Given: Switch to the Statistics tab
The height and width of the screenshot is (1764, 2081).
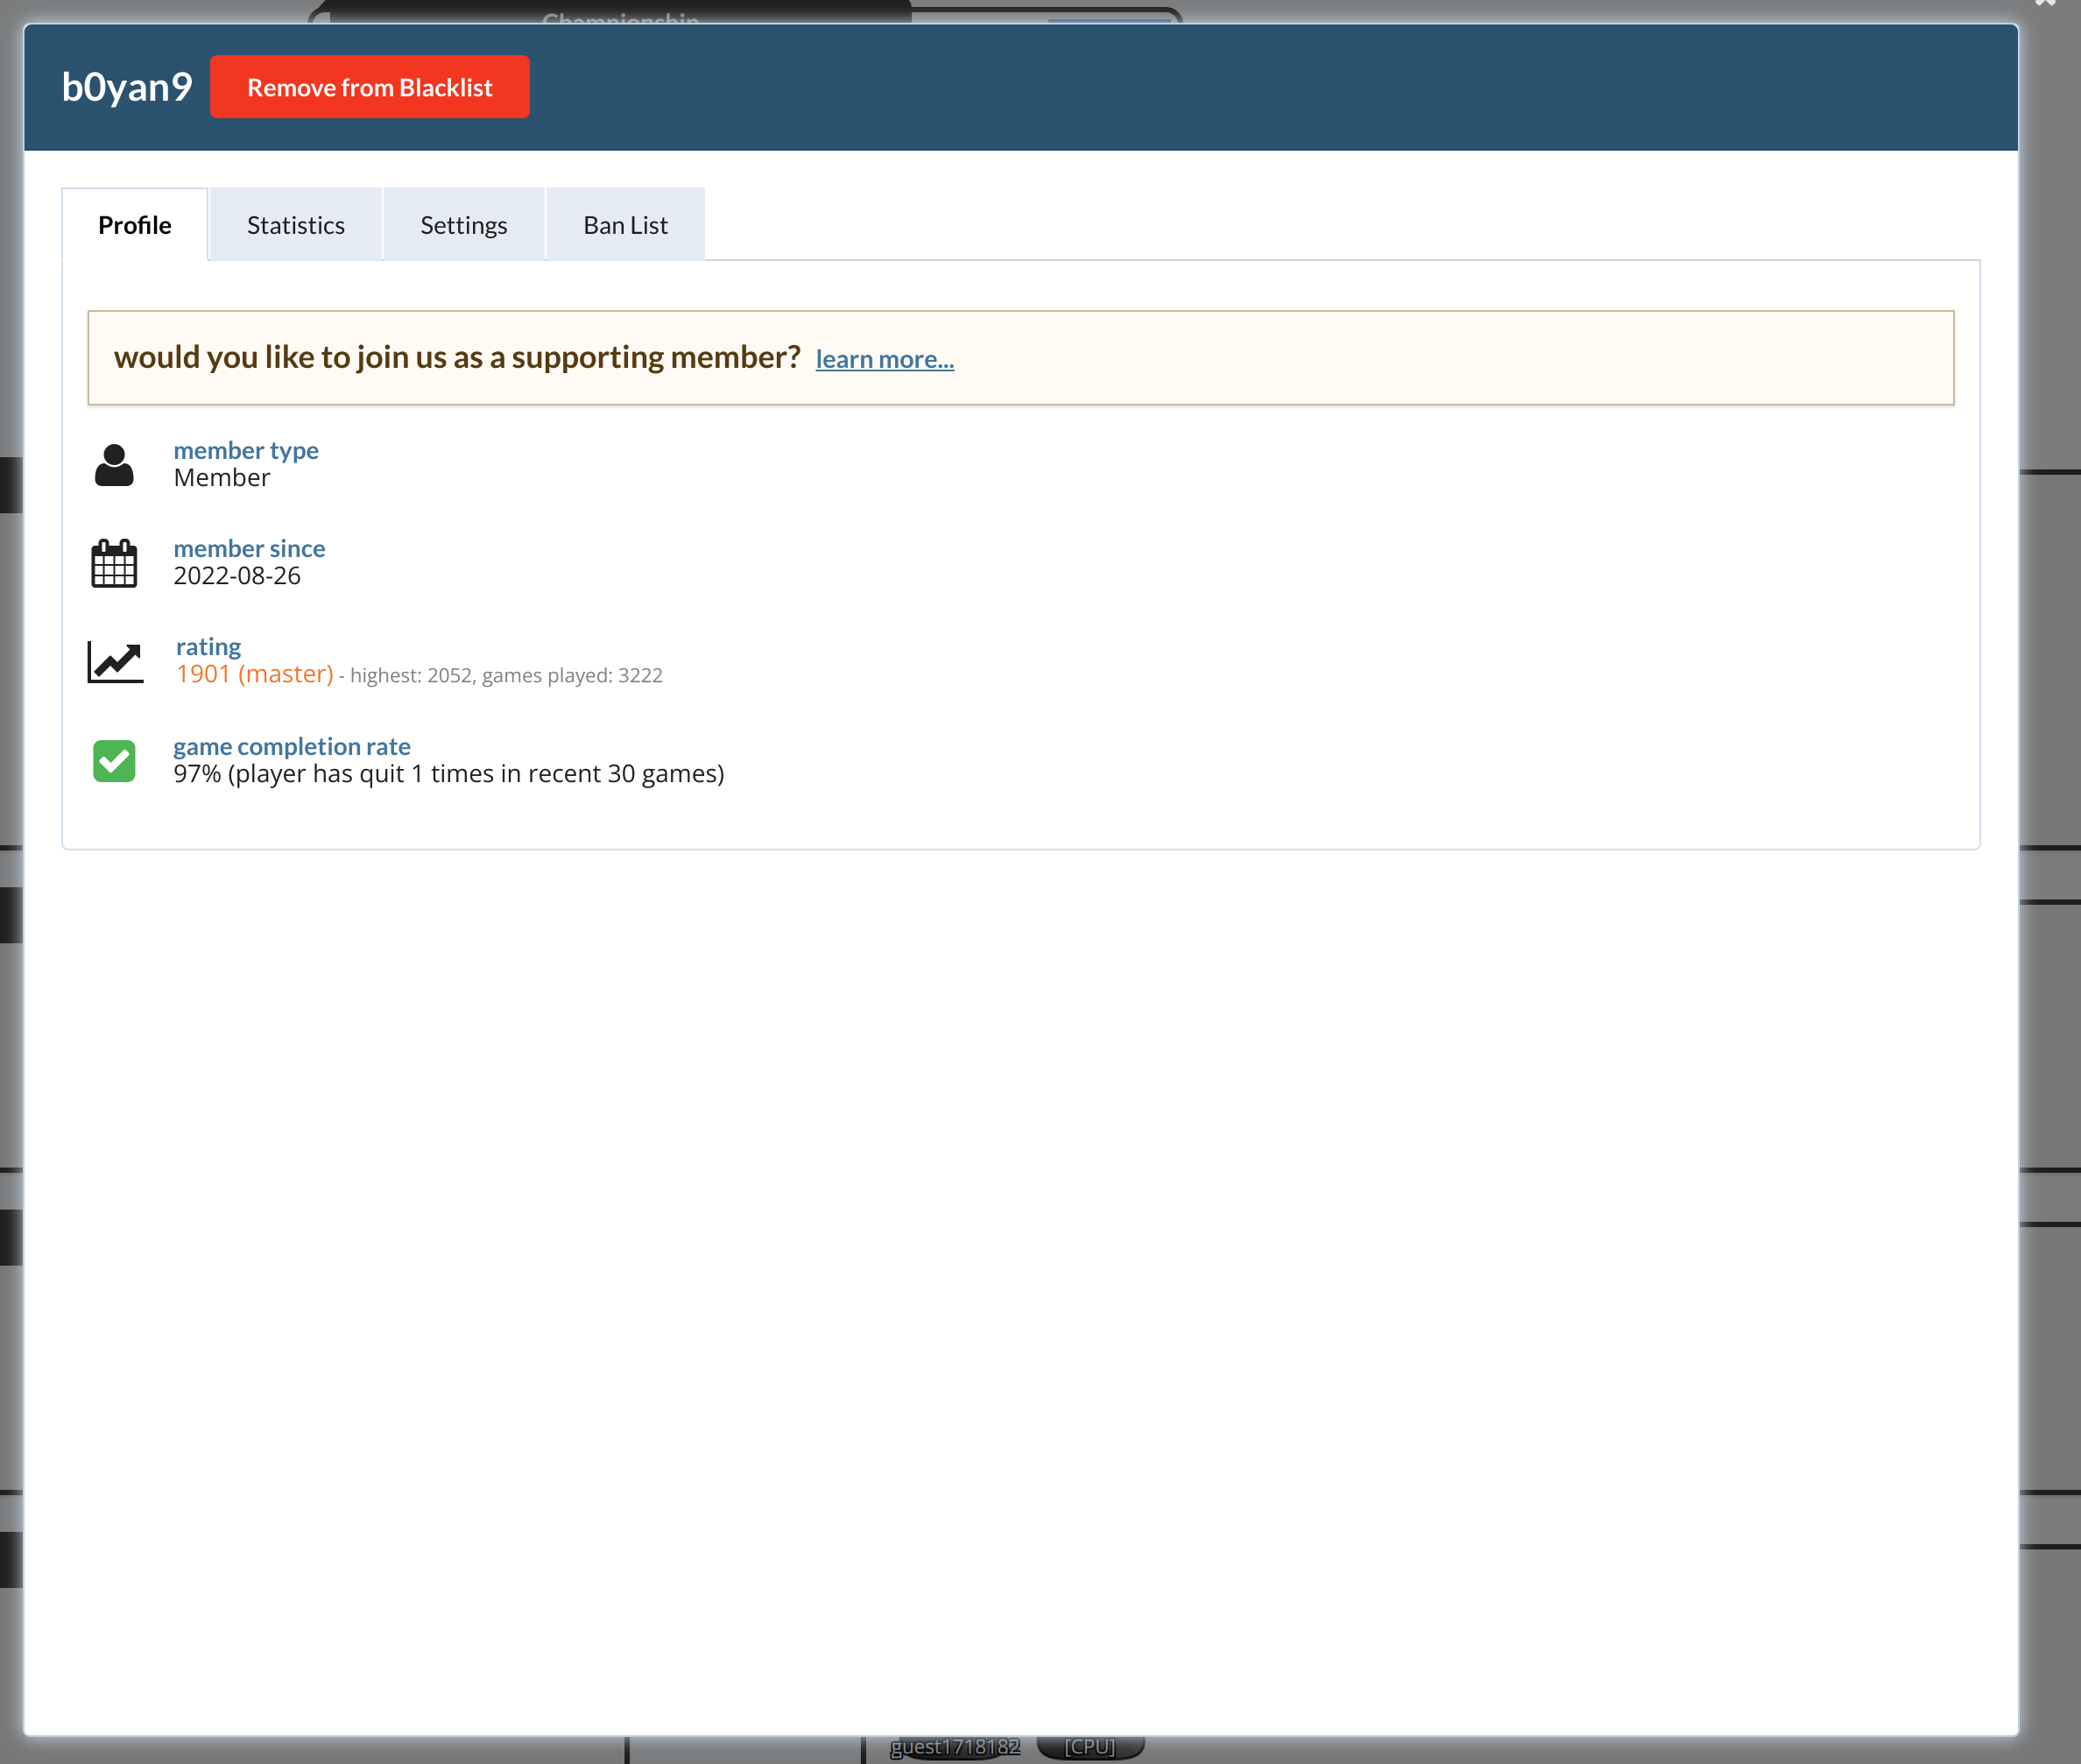Looking at the screenshot, I should click(x=295, y=225).
